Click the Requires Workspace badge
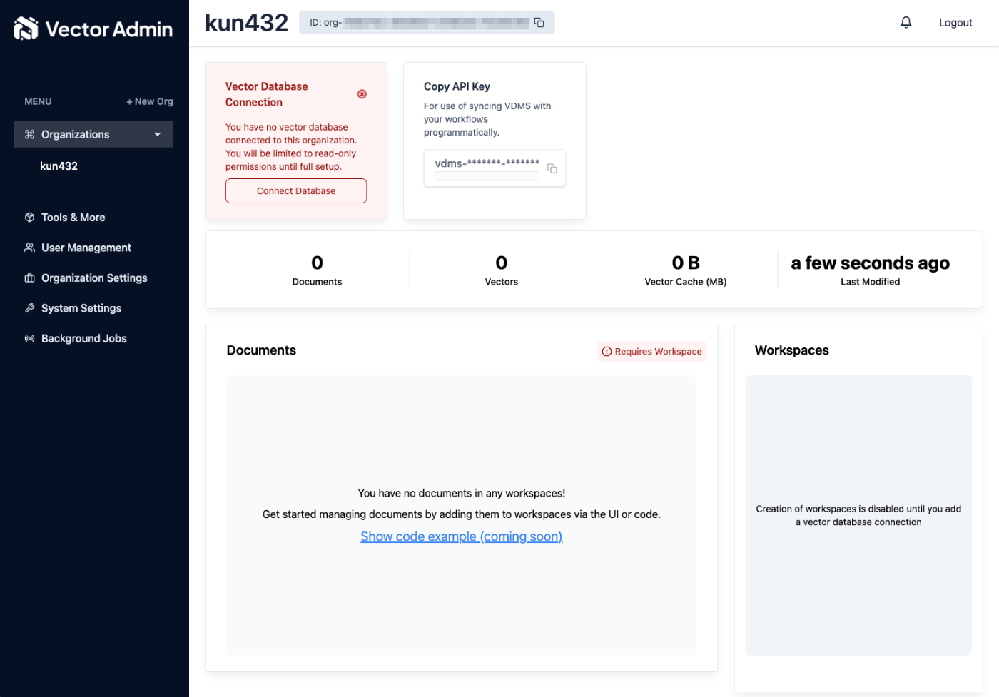 tap(651, 352)
